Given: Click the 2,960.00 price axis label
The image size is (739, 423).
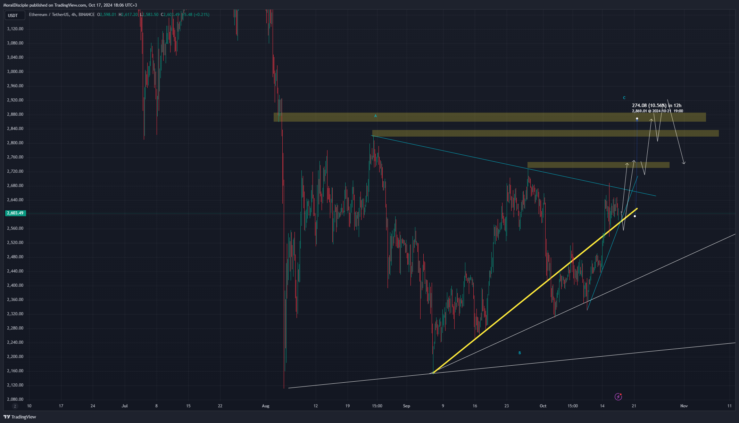Looking at the screenshot, I should (15, 86).
